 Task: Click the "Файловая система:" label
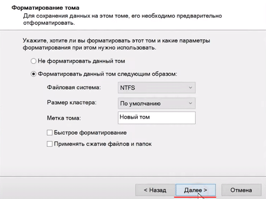tap(74, 88)
